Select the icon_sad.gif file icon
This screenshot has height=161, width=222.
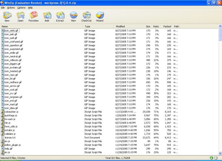(x=3, y=38)
